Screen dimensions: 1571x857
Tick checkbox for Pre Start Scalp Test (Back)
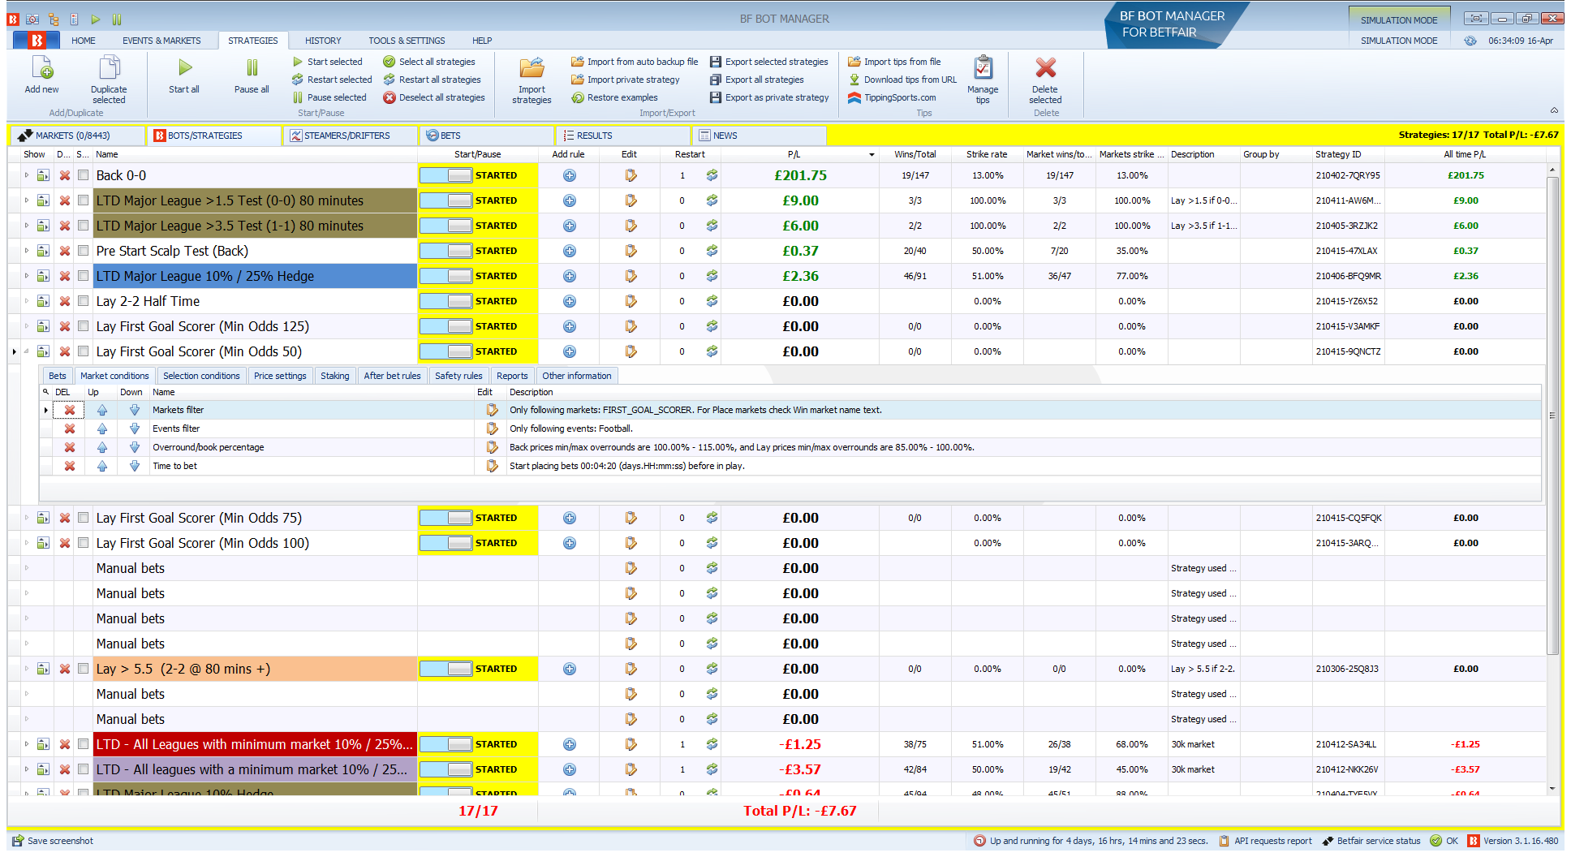pyautogui.click(x=84, y=251)
